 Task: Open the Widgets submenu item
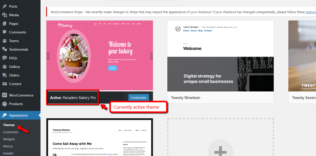pyautogui.click(x=9, y=139)
